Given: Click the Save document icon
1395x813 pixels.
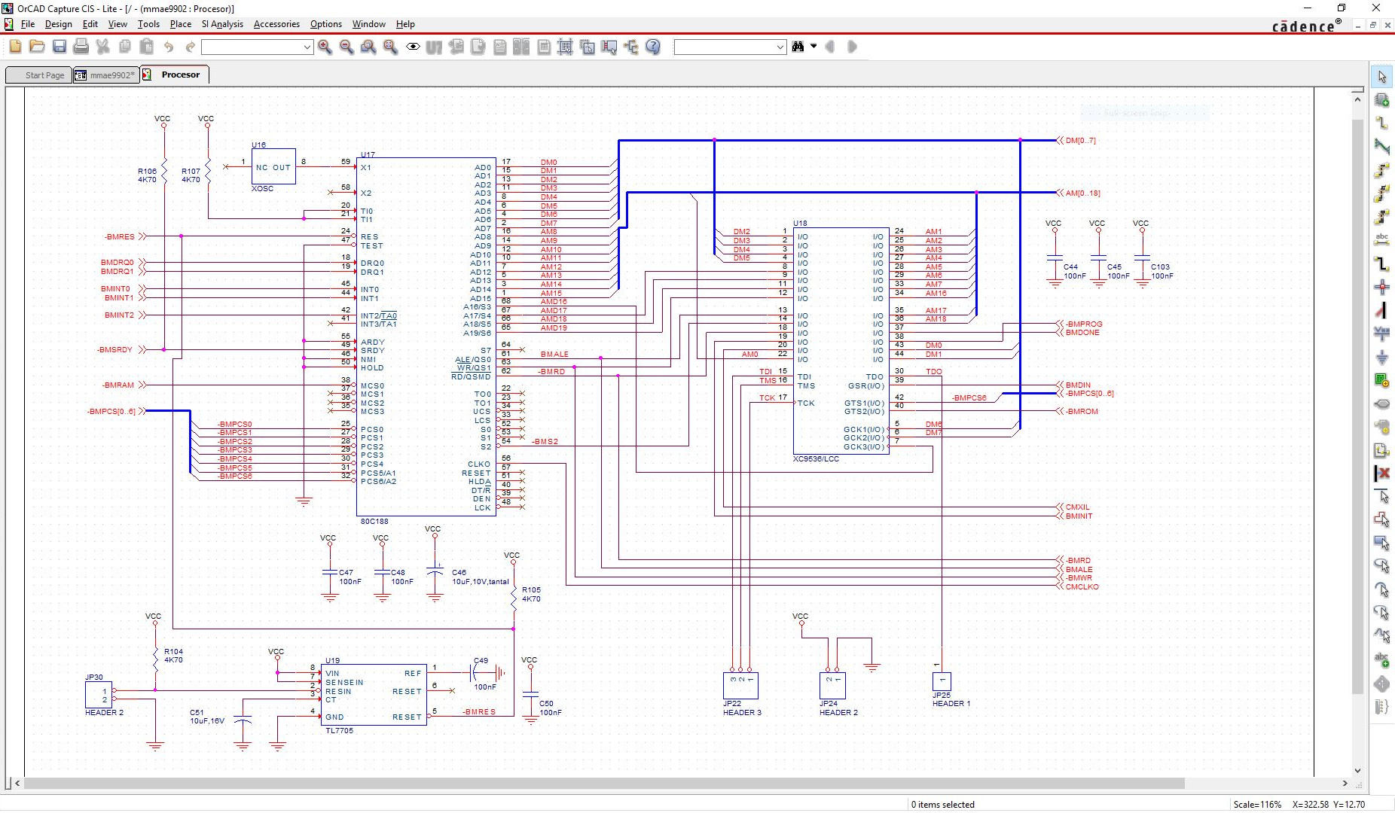Looking at the screenshot, I should point(59,47).
